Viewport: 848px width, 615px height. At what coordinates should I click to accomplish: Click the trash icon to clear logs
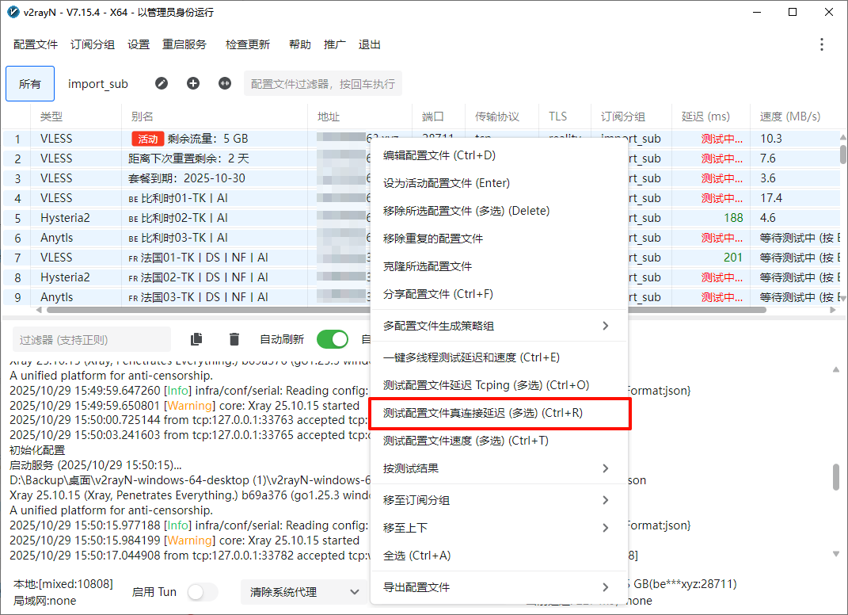[x=234, y=339]
